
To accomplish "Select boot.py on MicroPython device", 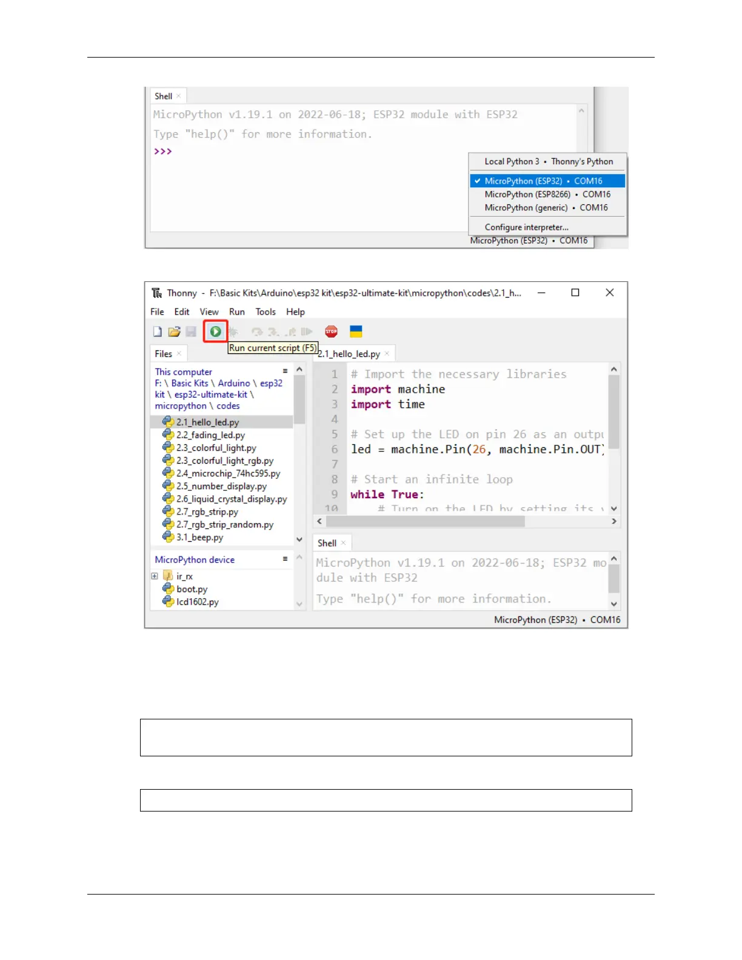I will coord(185,589).
